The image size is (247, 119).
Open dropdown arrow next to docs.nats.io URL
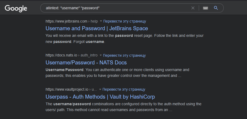click(101, 55)
